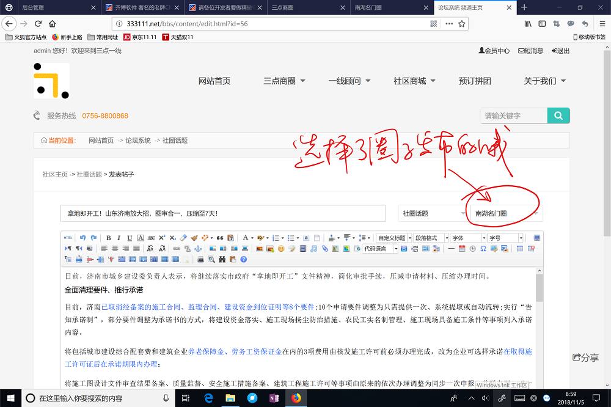
Task: Toggle bold formatting in the editor
Action: click(109, 238)
